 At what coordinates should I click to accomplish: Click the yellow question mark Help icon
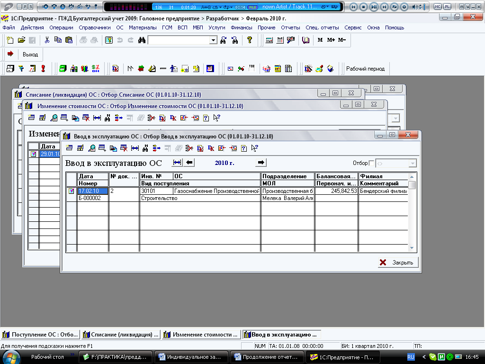click(250, 40)
